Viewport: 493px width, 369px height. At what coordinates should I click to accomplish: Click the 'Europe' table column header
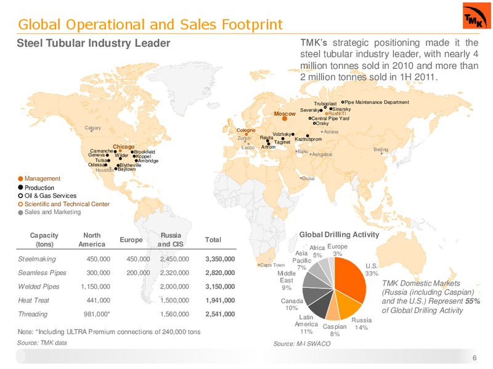pyautogui.click(x=131, y=240)
